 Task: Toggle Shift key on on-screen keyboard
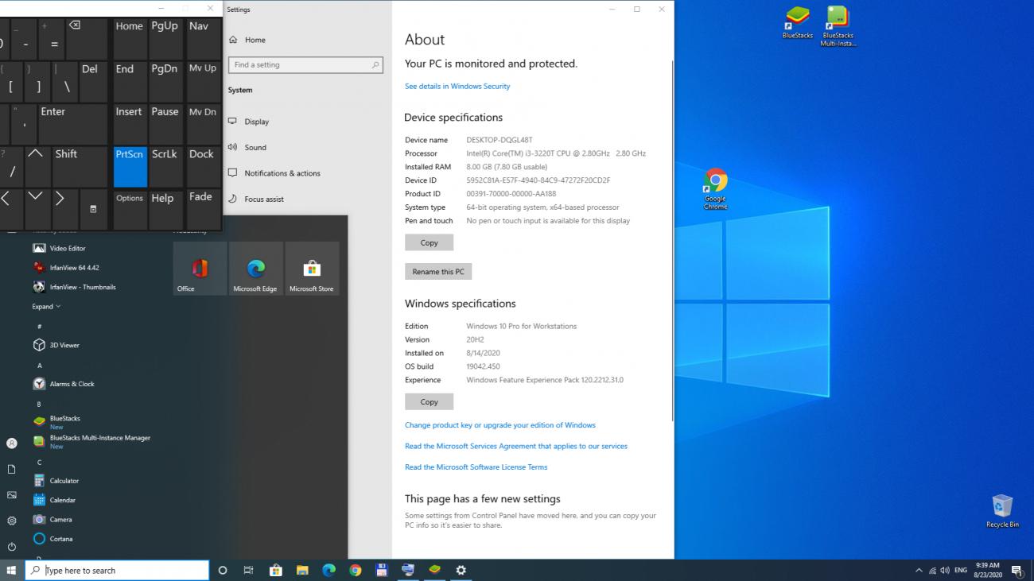click(80, 167)
